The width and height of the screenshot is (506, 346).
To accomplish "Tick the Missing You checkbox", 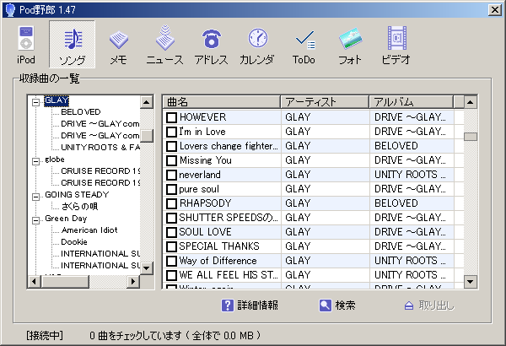I will click(x=171, y=160).
